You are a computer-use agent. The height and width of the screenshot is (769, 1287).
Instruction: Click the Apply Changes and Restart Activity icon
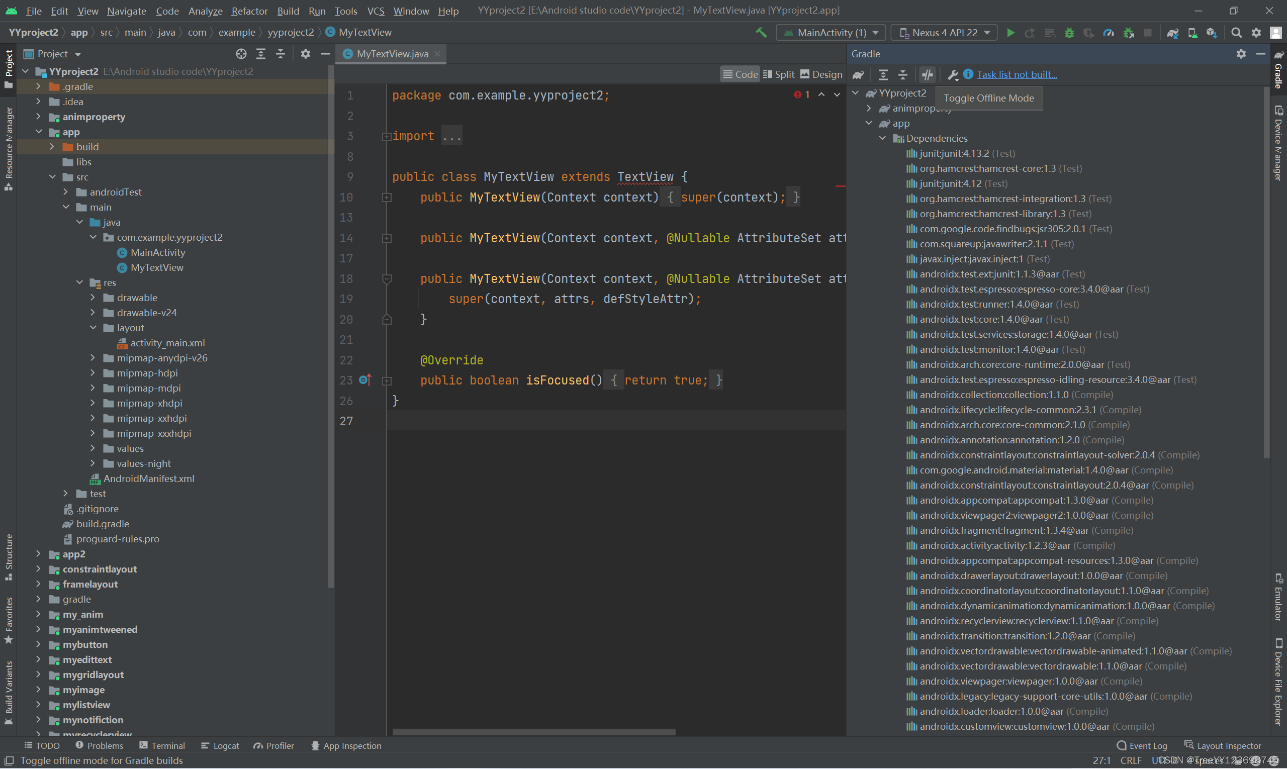coord(1030,33)
